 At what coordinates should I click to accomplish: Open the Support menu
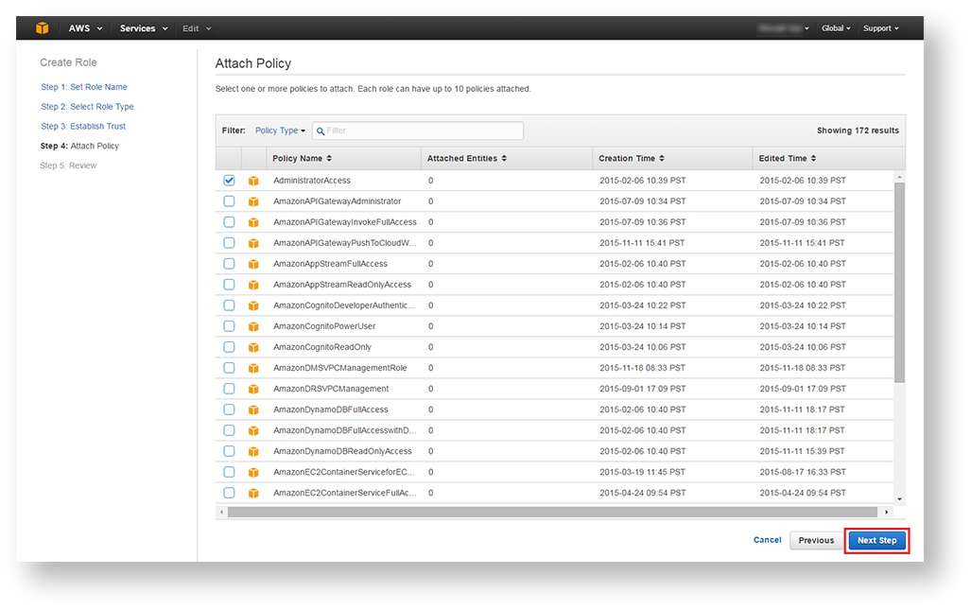[880, 28]
